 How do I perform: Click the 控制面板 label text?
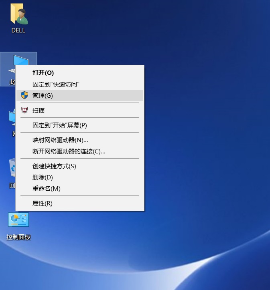[18, 237]
